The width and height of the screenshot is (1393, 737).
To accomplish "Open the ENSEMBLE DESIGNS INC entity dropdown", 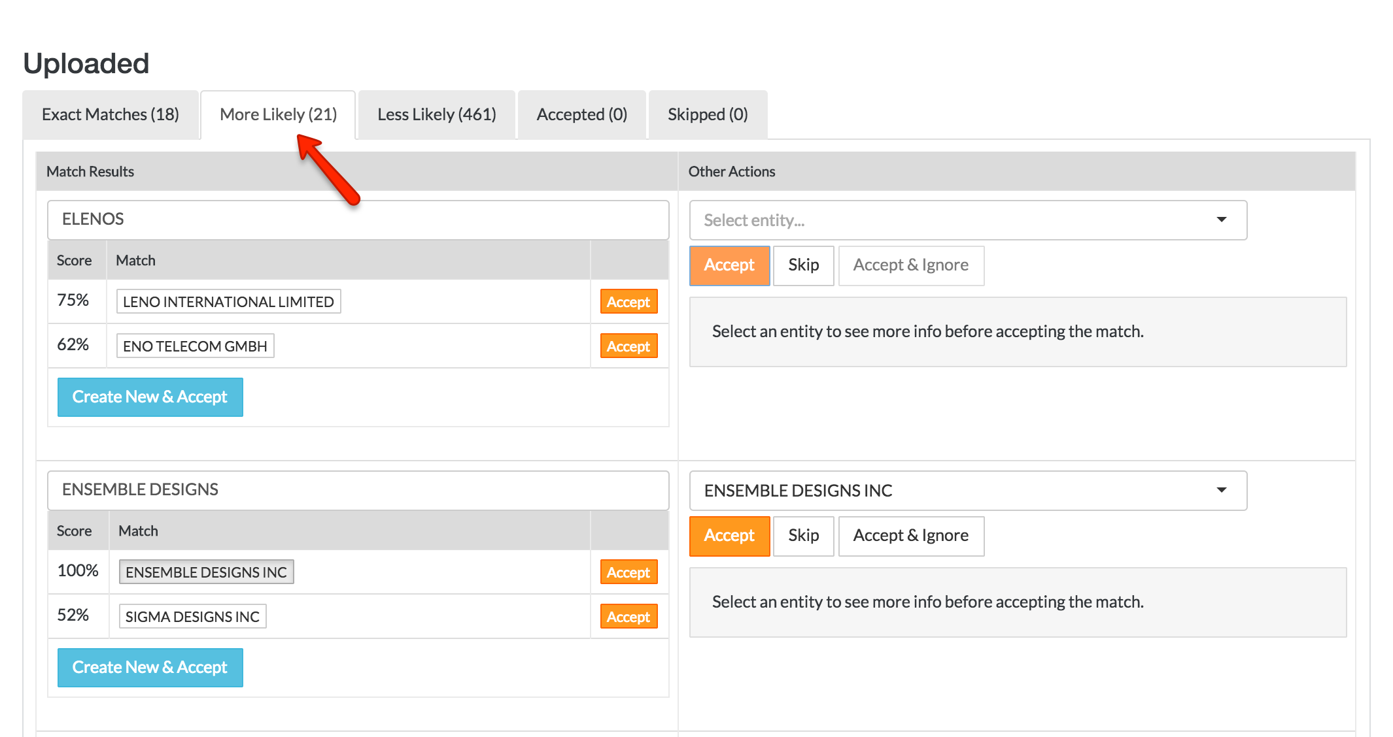I will (x=967, y=491).
